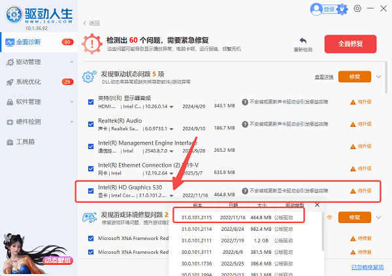Image resolution: width=392 pixels, height=276 pixels.
Task: Click help icon in 英特尔 显示器音频 row
Action: point(245,102)
